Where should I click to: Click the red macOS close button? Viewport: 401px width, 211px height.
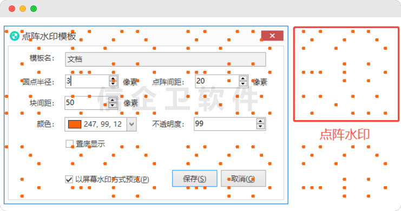(x=12, y=9)
